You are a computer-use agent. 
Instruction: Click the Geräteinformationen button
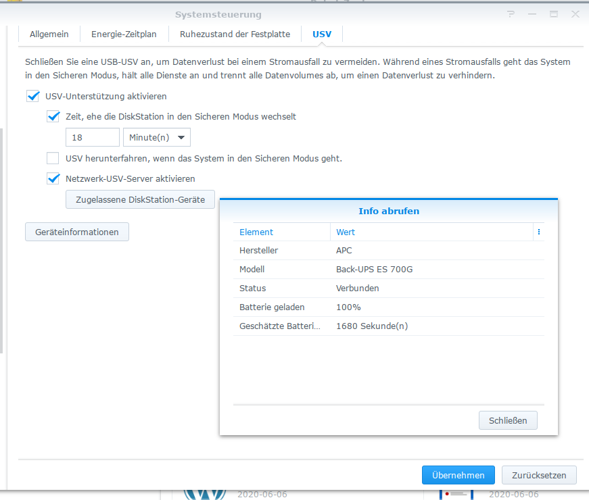coord(77,232)
